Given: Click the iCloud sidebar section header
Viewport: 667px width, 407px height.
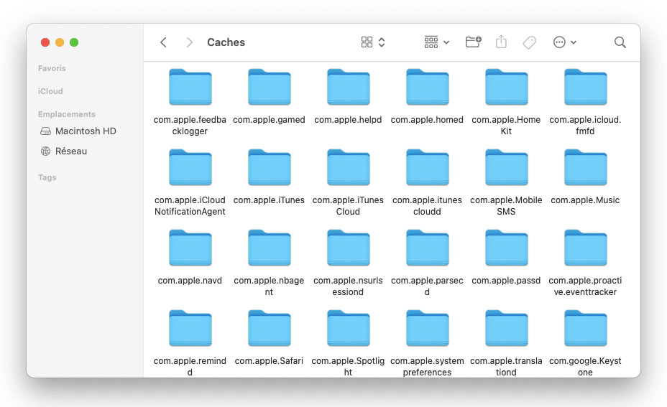Looking at the screenshot, I should [50, 91].
